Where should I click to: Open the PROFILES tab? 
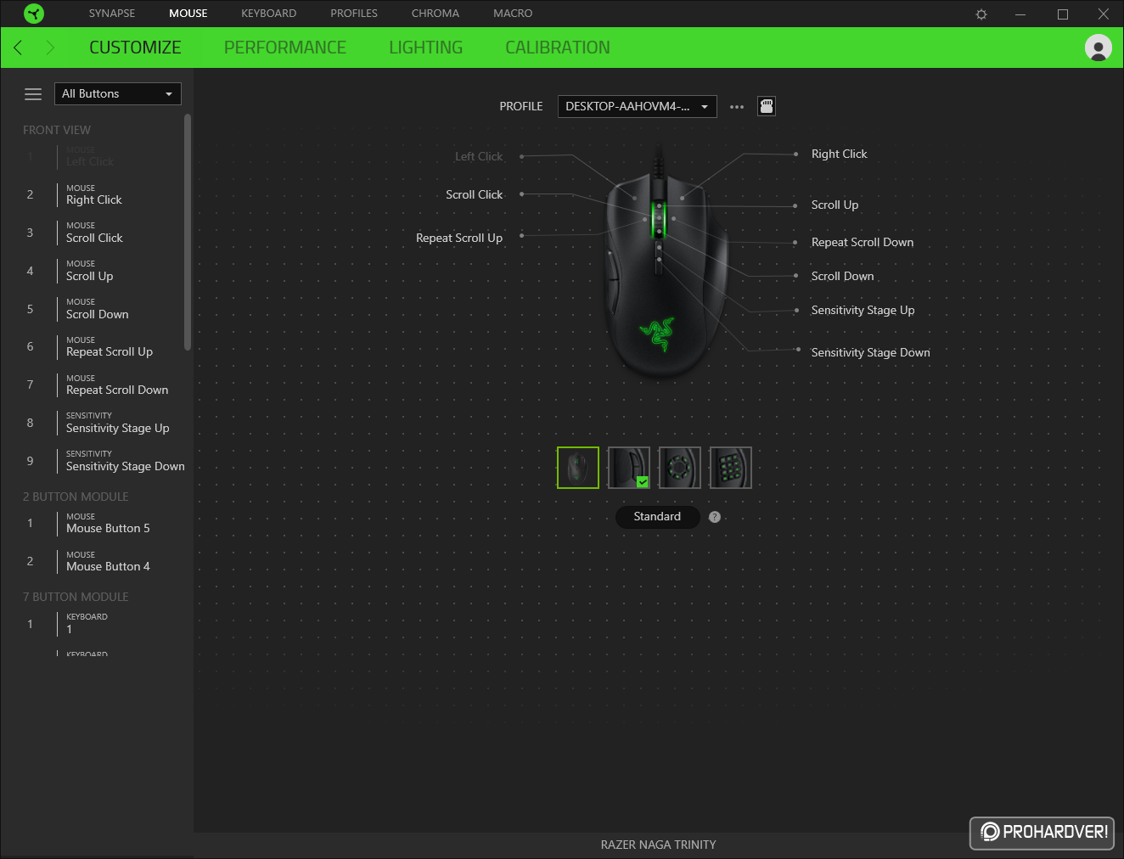[x=354, y=14]
